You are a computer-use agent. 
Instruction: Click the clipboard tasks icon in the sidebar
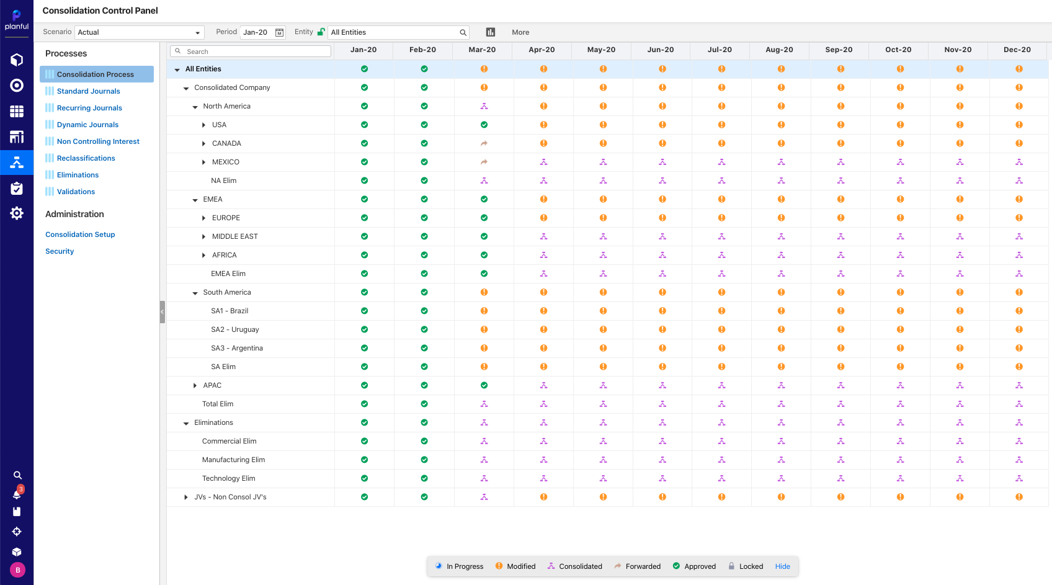pyautogui.click(x=17, y=188)
